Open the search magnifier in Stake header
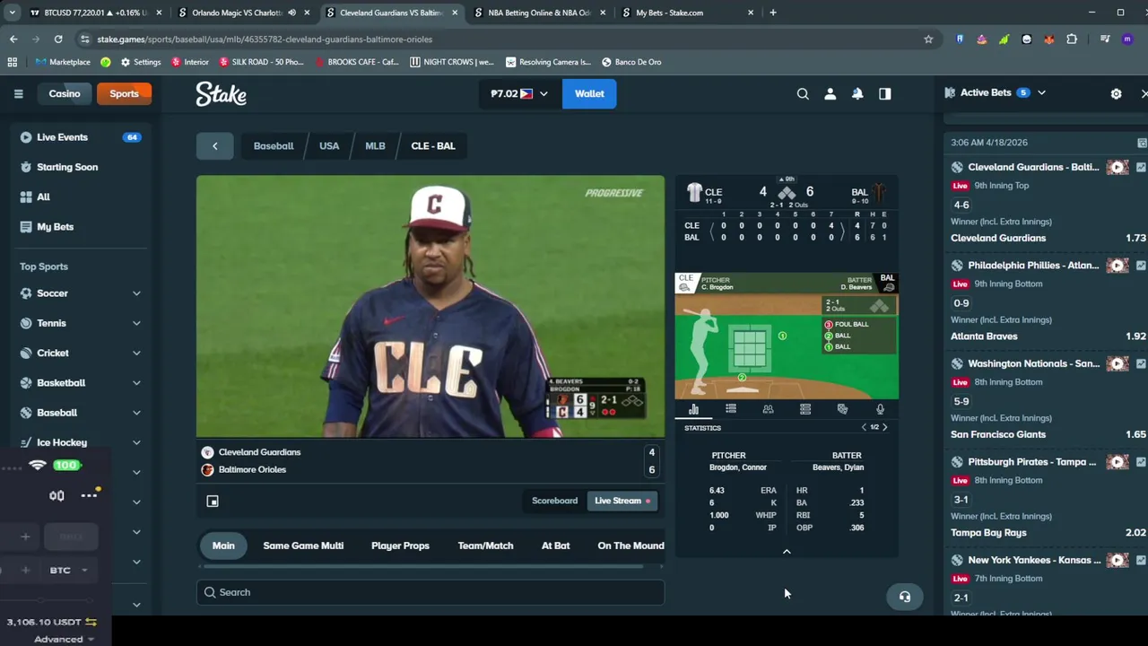 tap(803, 93)
